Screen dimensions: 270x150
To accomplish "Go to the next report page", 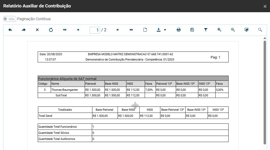I will point(118,30).
